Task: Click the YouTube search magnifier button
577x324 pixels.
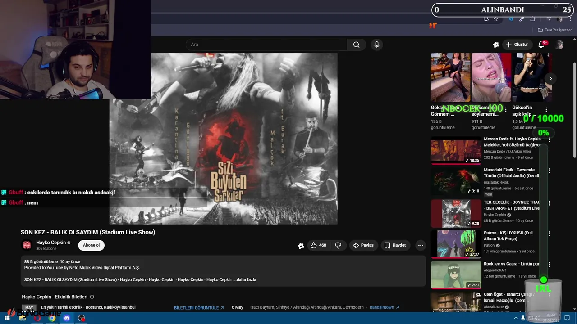Action: [x=356, y=45]
